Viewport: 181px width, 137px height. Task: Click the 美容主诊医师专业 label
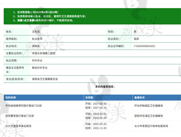tap(15, 70)
